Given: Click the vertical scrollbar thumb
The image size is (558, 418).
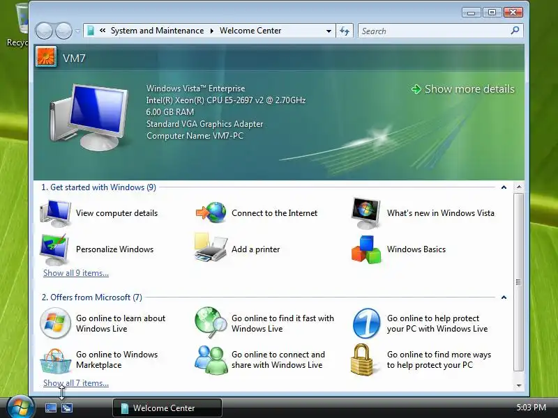Looking at the screenshot, I should (x=518, y=282).
